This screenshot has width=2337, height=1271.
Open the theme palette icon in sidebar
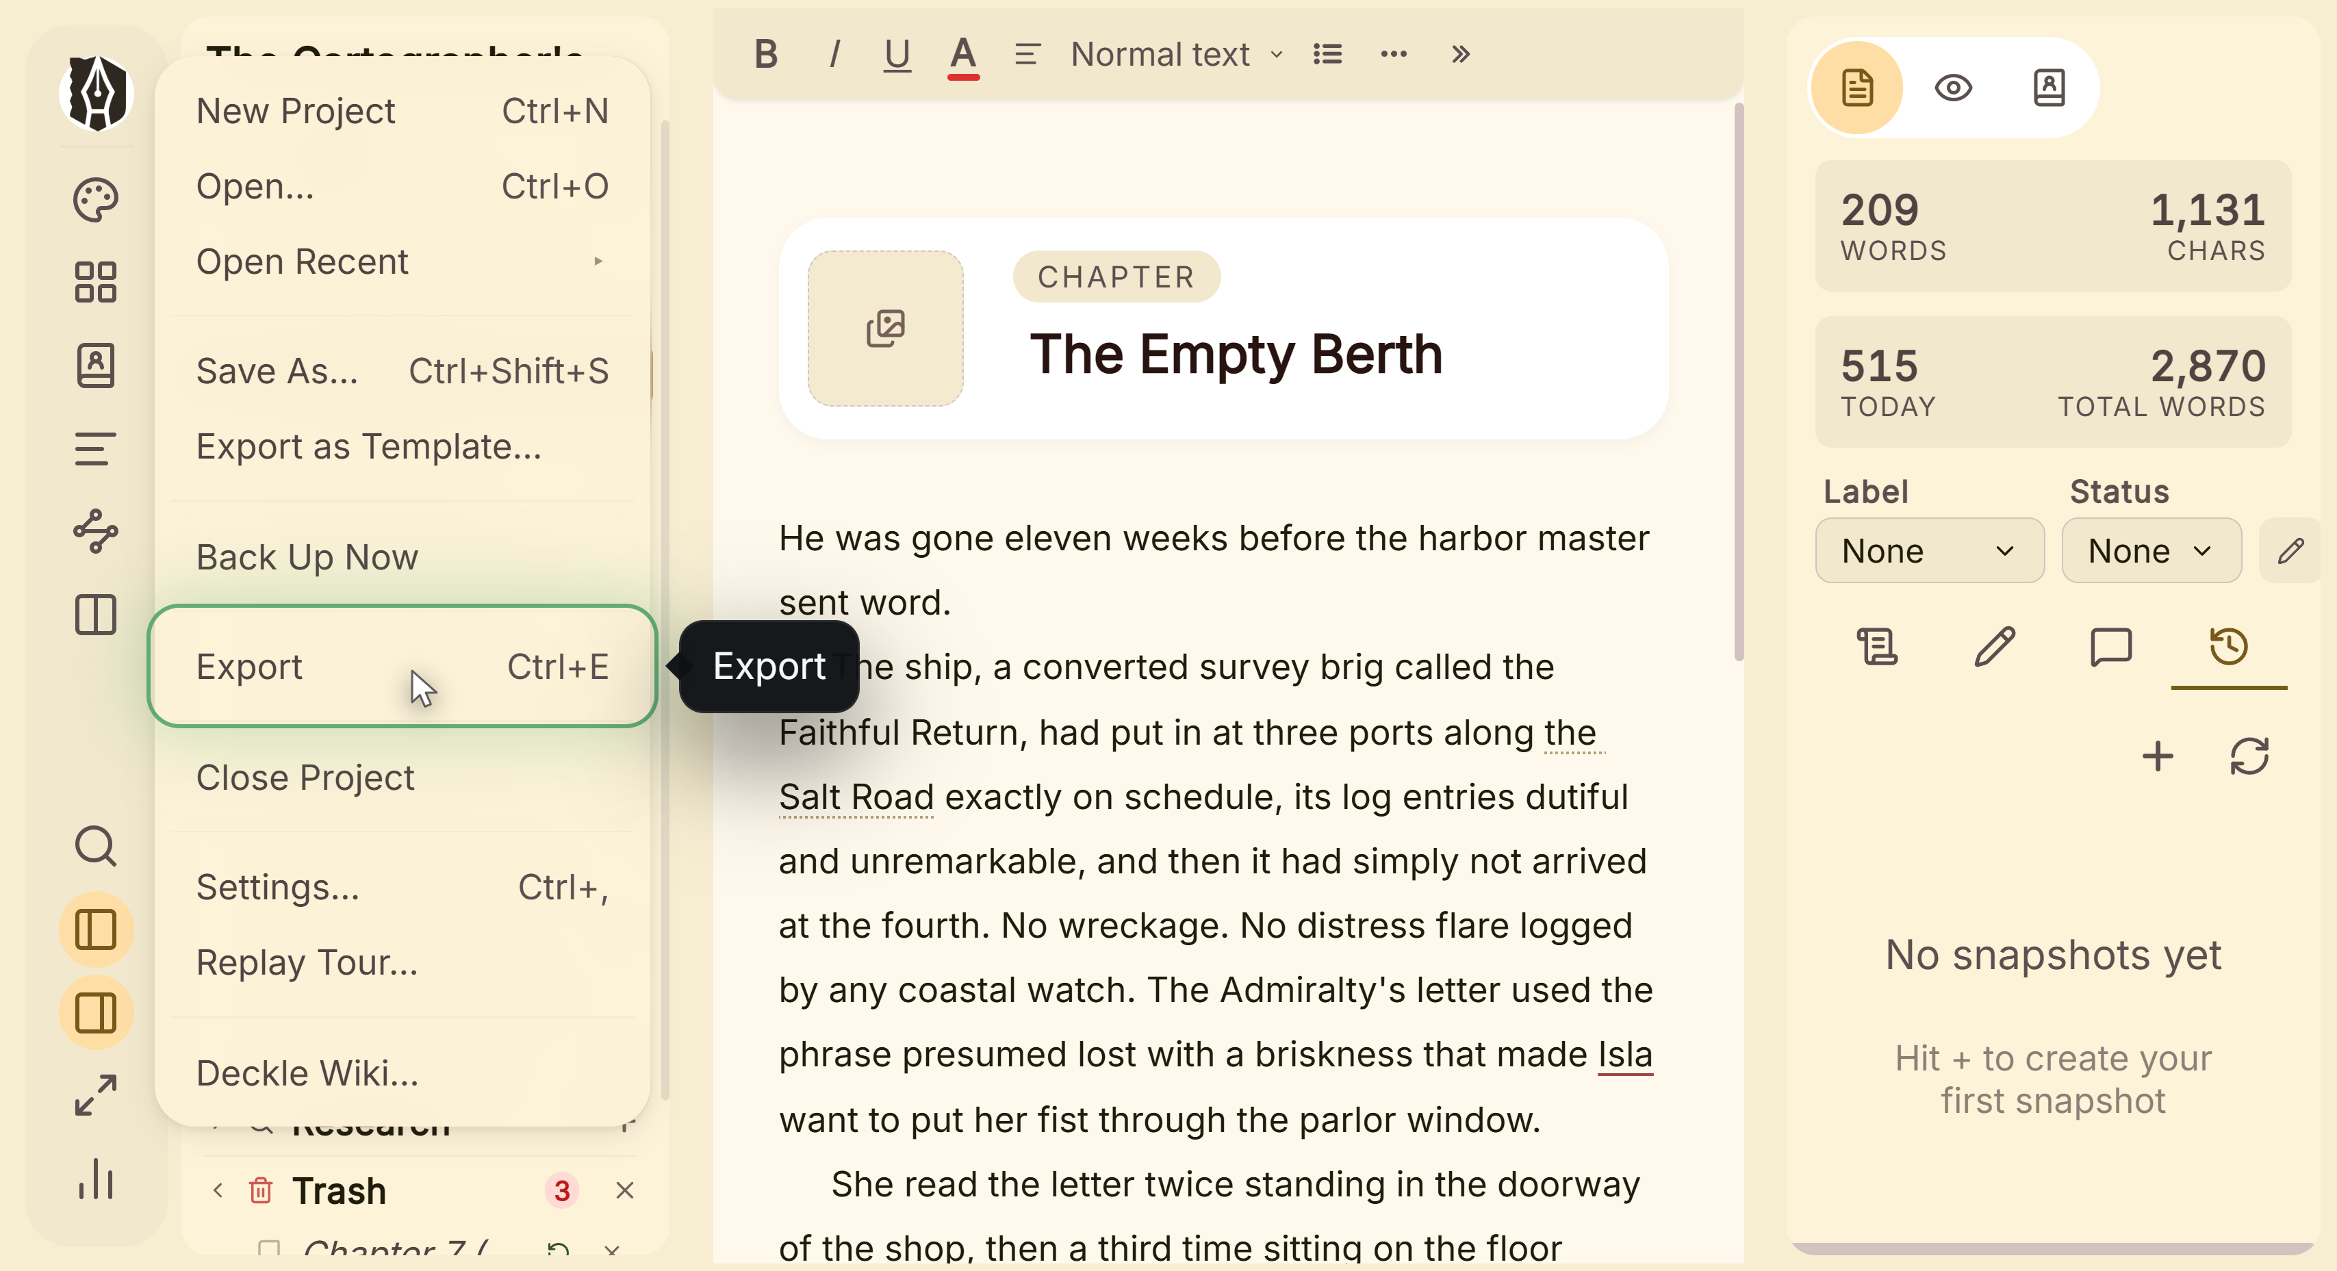pyautogui.click(x=96, y=200)
